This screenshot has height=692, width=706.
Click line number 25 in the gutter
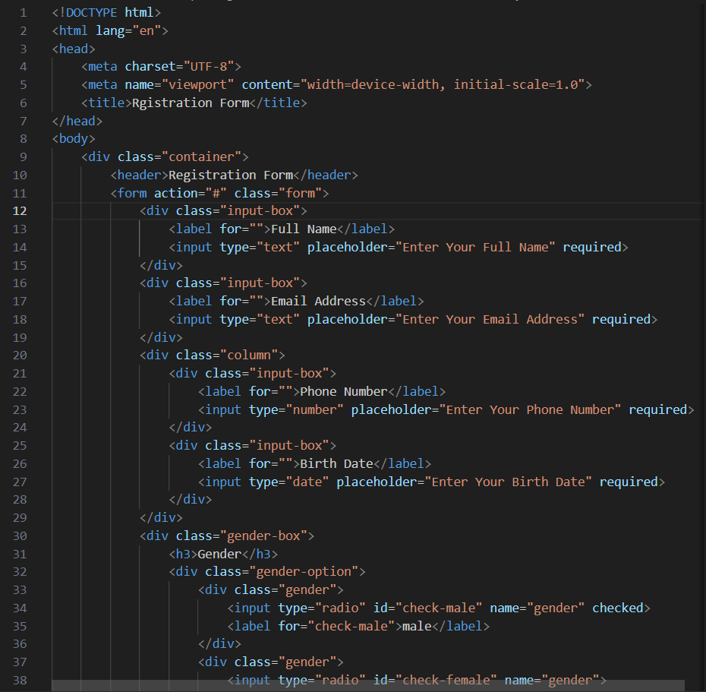[20, 446]
